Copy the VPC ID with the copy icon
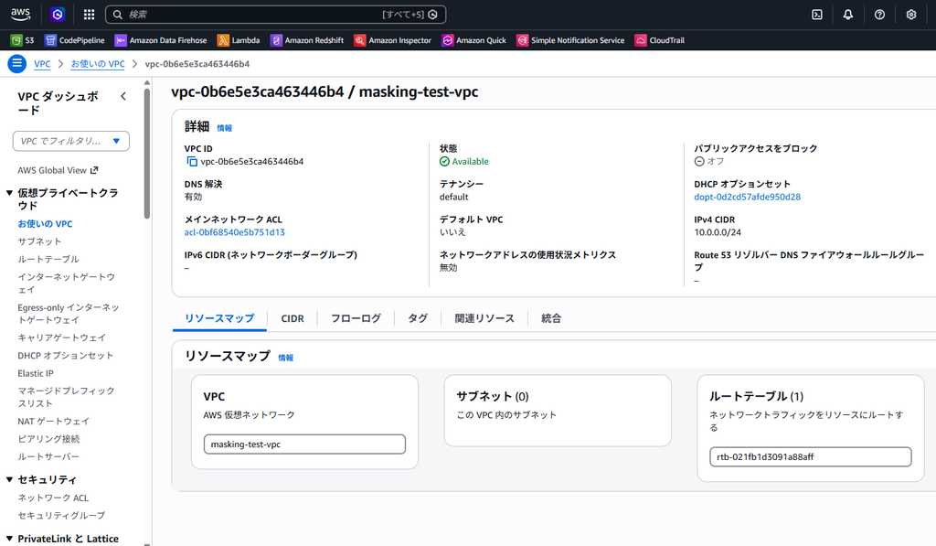Screen dimensions: 936x546 [x=192, y=161]
